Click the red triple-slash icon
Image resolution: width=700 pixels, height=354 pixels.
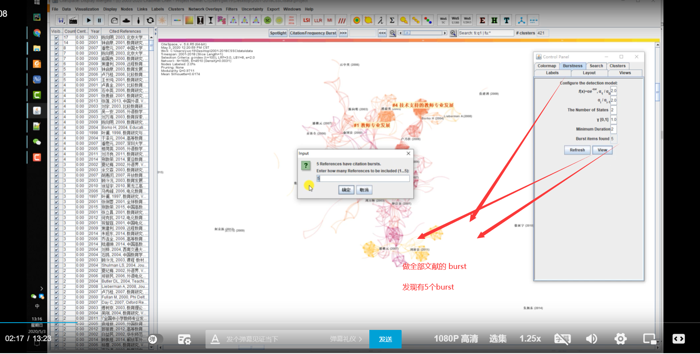342,20
